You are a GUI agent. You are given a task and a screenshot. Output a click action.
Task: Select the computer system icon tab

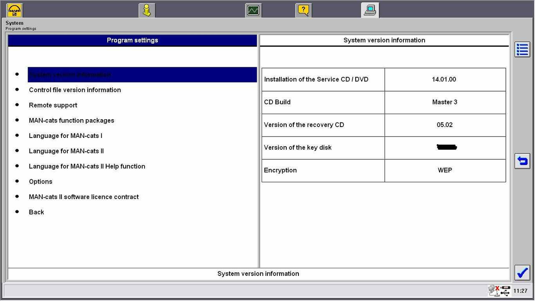pyautogui.click(x=370, y=10)
